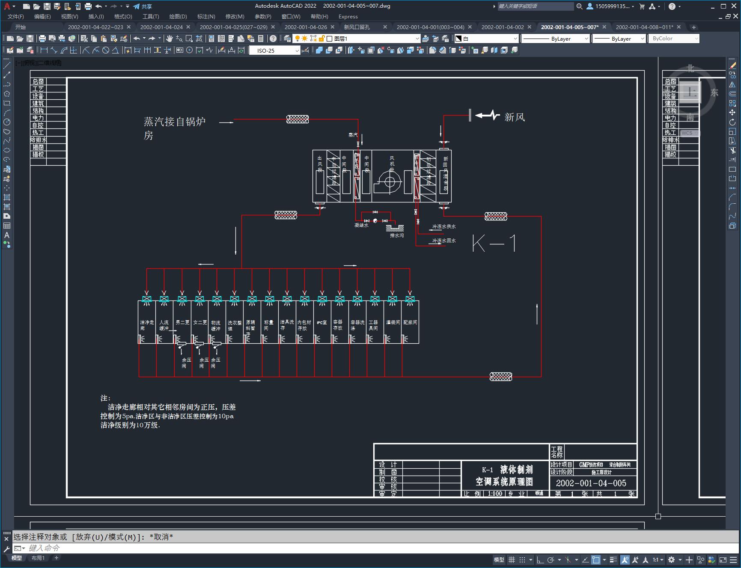Toggle object snap
741x568 pixels.
coord(596,559)
